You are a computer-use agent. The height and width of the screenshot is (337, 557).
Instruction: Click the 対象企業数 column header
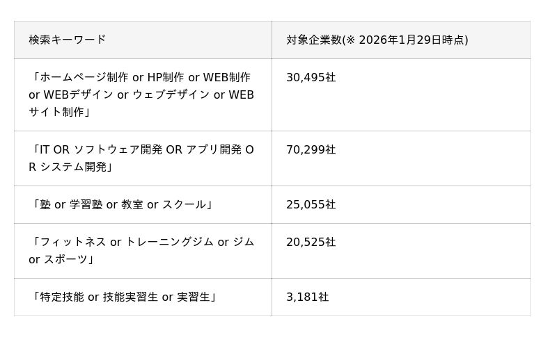(314, 40)
